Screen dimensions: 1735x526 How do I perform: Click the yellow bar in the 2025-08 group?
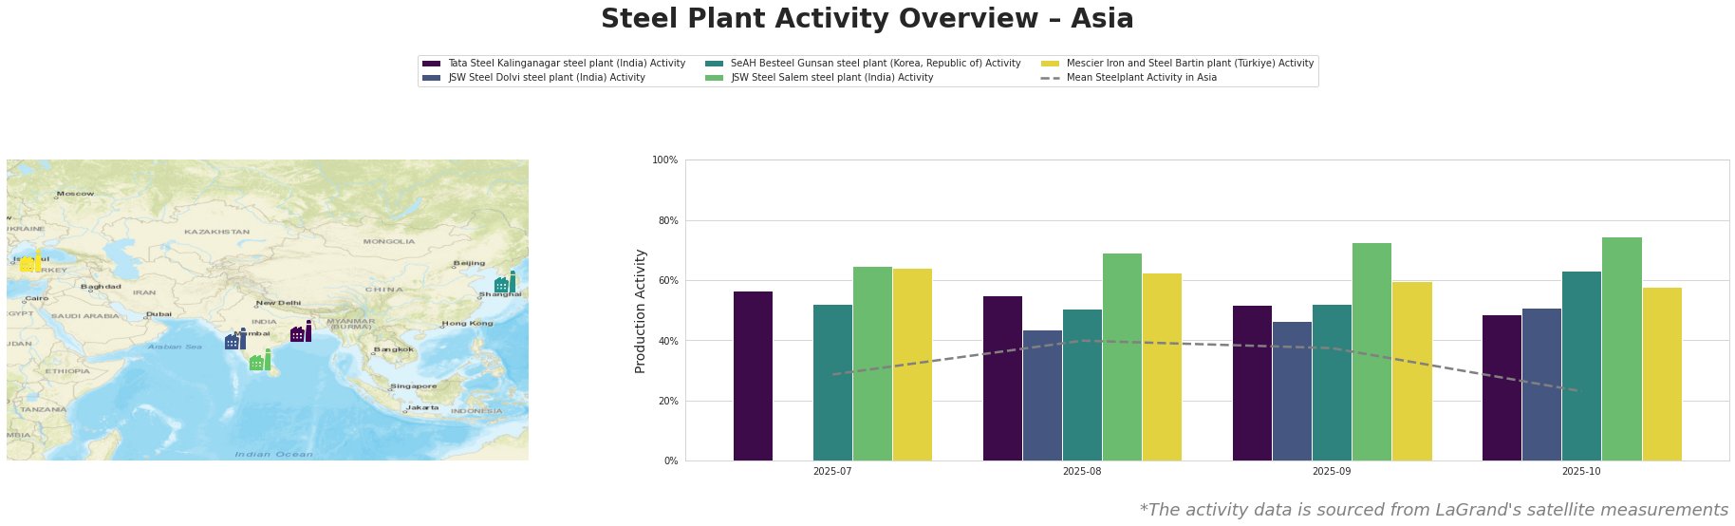1162,366
